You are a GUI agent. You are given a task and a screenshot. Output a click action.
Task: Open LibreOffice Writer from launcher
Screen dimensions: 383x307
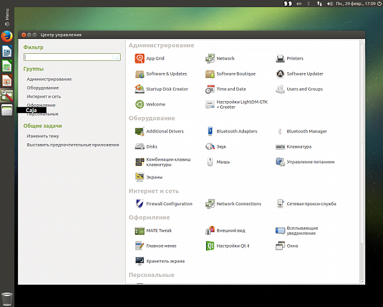(x=7, y=51)
